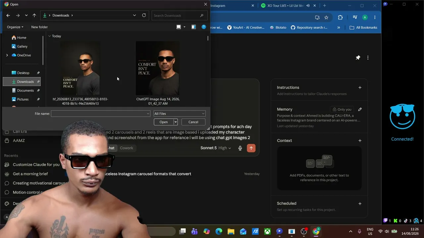Collapse the Today file group
The height and width of the screenshot is (238, 424).
point(49,36)
